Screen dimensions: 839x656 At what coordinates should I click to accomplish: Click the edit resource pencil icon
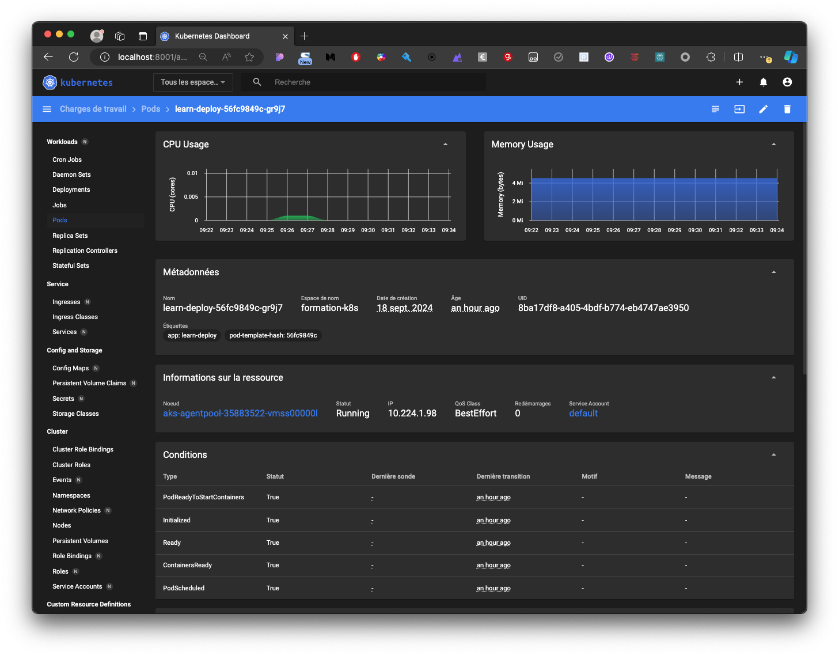(x=763, y=109)
